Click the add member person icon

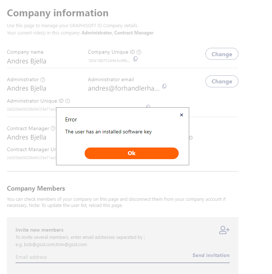pos(224,230)
